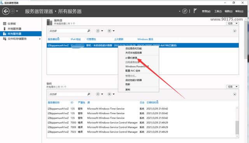Choose 复制 from the context menu
249x143 pixels.
pos(128,90)
